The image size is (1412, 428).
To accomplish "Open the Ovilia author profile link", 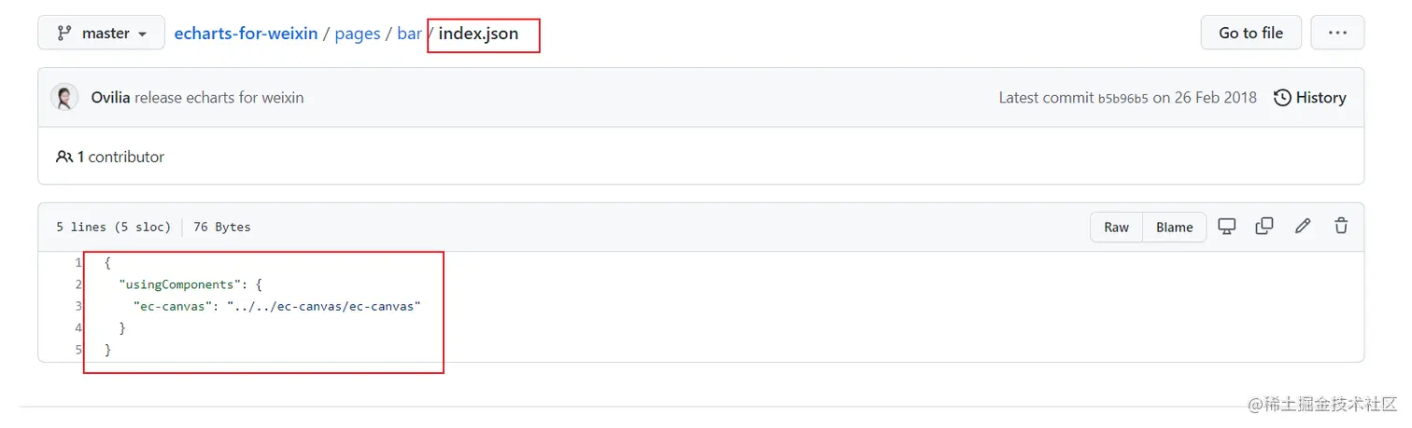I will coord(110,98).
